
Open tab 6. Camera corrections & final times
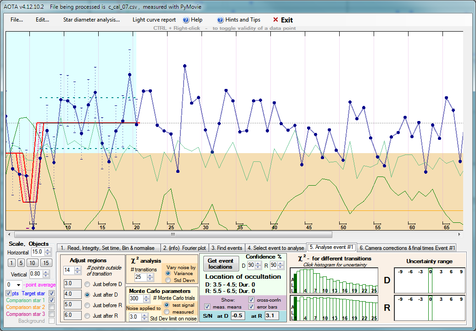[407, 248]
